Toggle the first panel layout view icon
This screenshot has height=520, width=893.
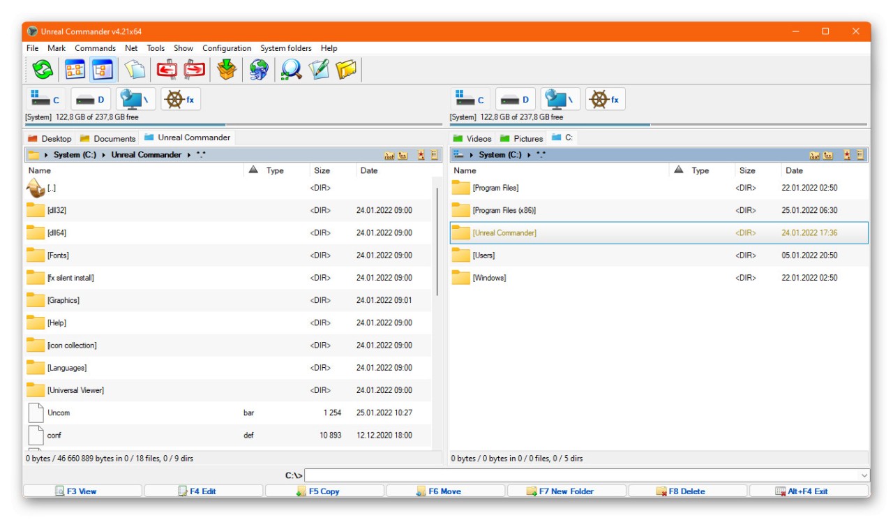(75, 70)
